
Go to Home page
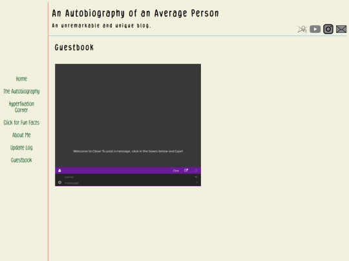pyautogui.click(x=21, y=79)
